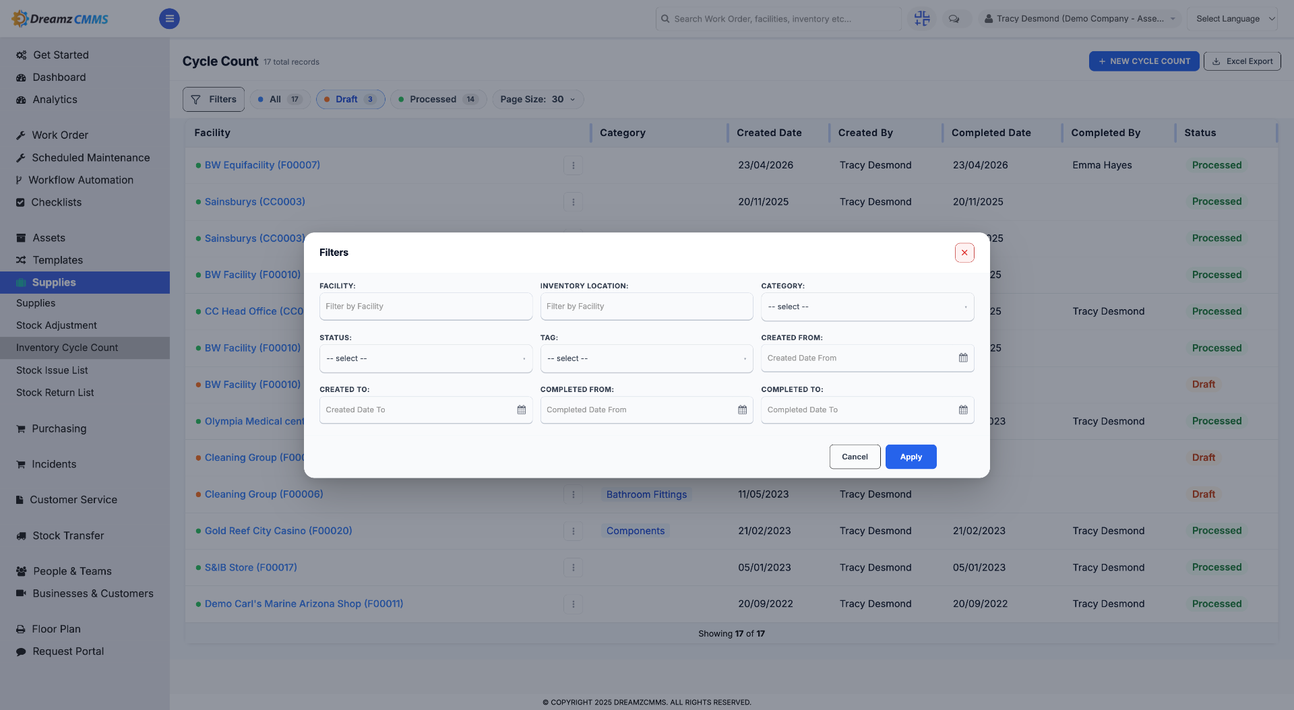Screen dimensions: 1294x710
Task: Click the Businesses & Customers video icon
Action: [21, 593]
